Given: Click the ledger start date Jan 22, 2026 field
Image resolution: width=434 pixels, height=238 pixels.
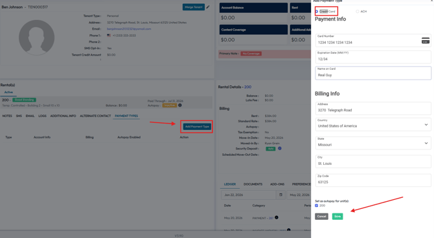Looking at the screenshot, I should click(x=249, y=195).
